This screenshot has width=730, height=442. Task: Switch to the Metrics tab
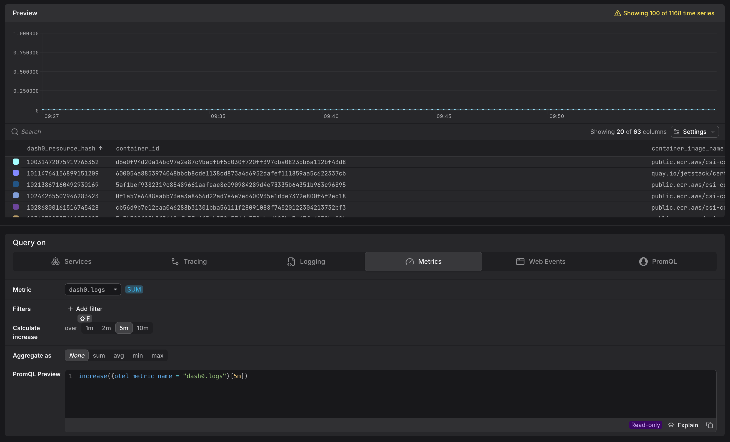pyautogui.click(x=423, y=262)
